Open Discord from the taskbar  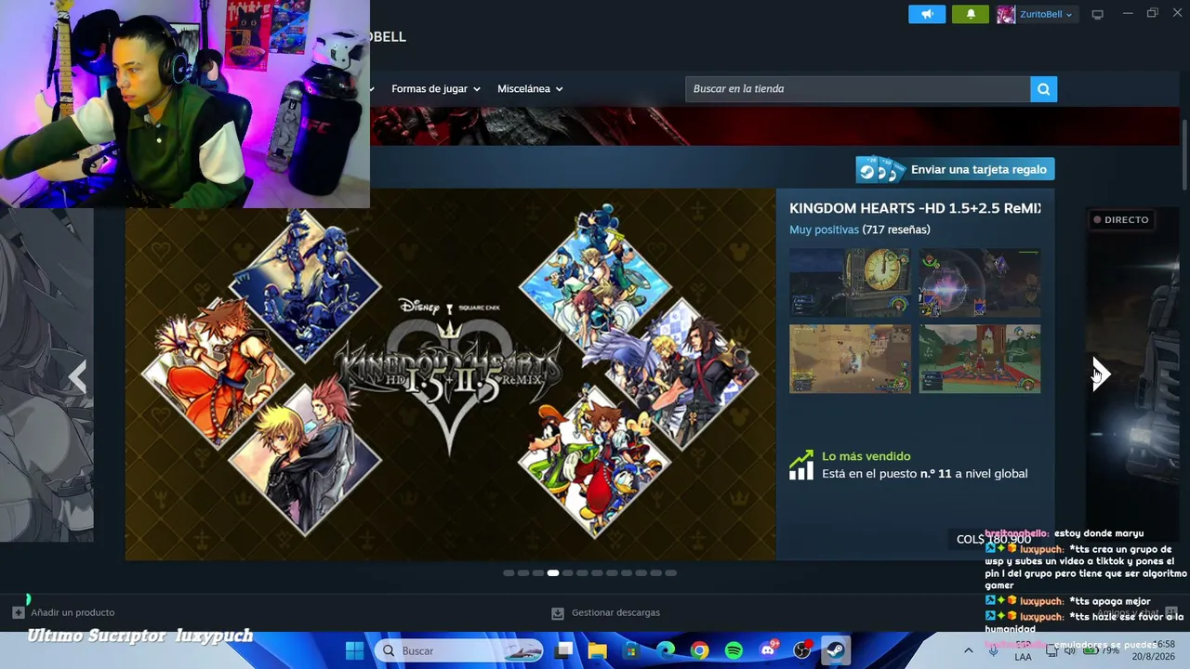point(768,650)
